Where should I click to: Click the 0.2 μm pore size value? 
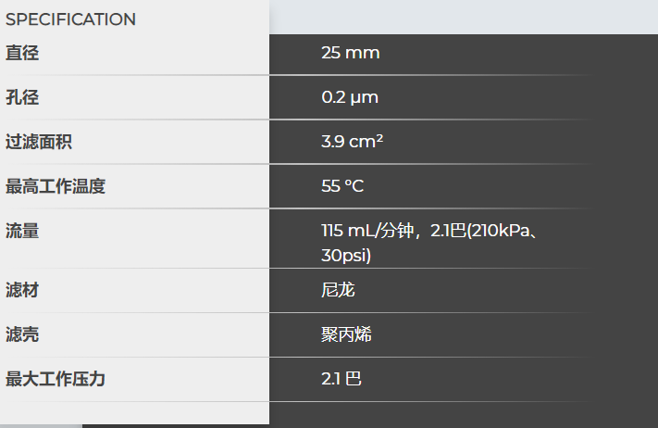(349, 97)
